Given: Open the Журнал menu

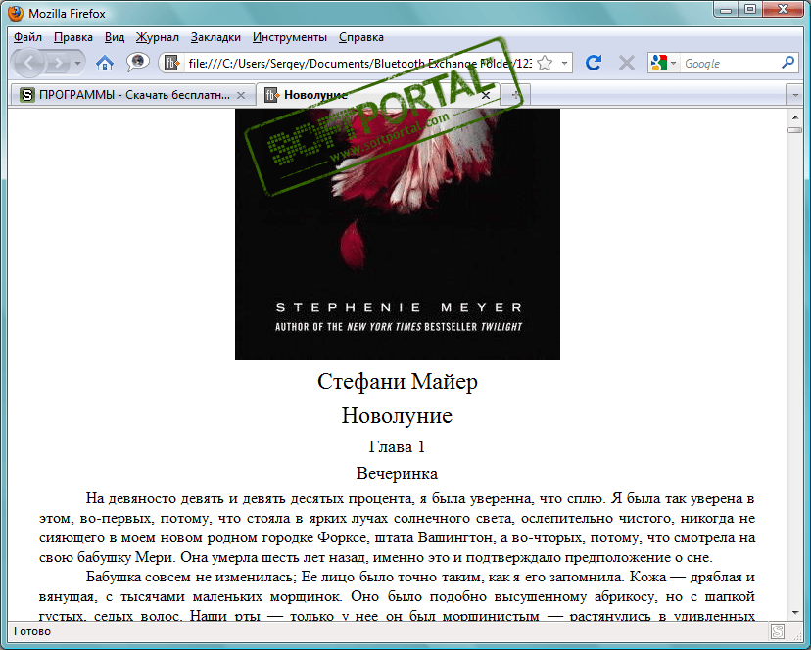Looking at the screenshot, I should [158, 37].
